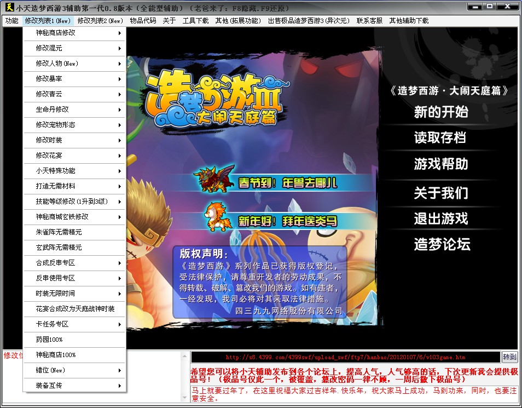The image size is (522, 408).
Task: Open the 合成反串专区 submenu
Action: (74, 263)
